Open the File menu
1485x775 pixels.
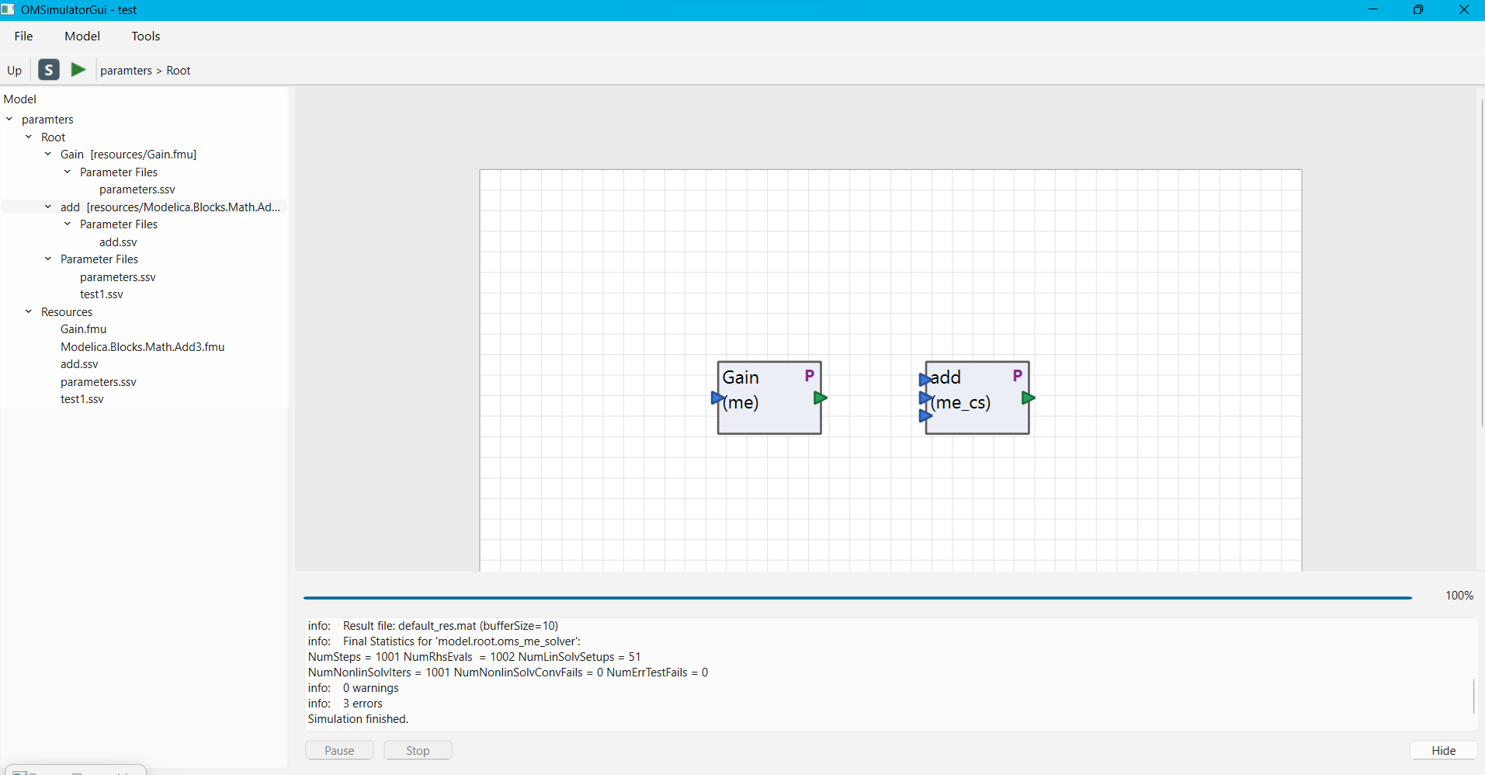[24, 36]
